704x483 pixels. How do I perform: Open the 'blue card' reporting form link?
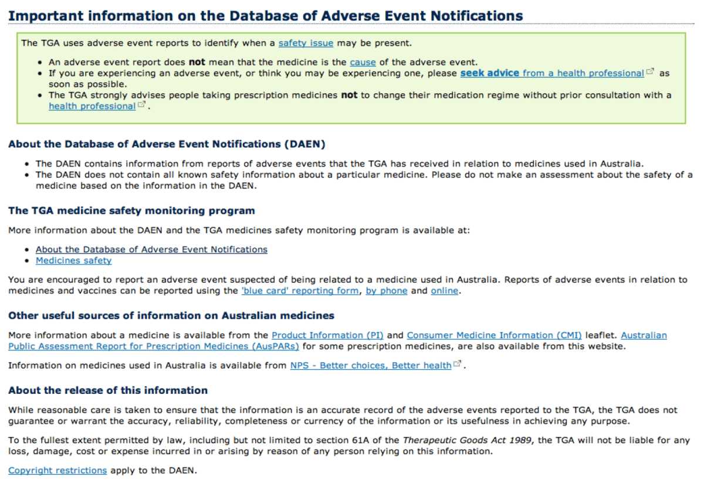coord(299,291)
